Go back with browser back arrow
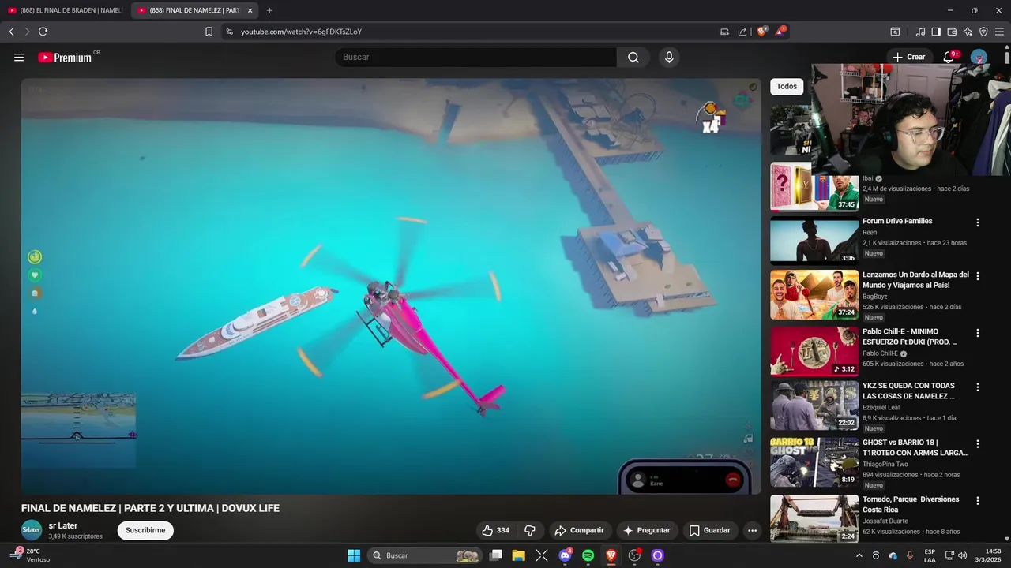The image size is (1011, 568). click(x=11, y=32)
